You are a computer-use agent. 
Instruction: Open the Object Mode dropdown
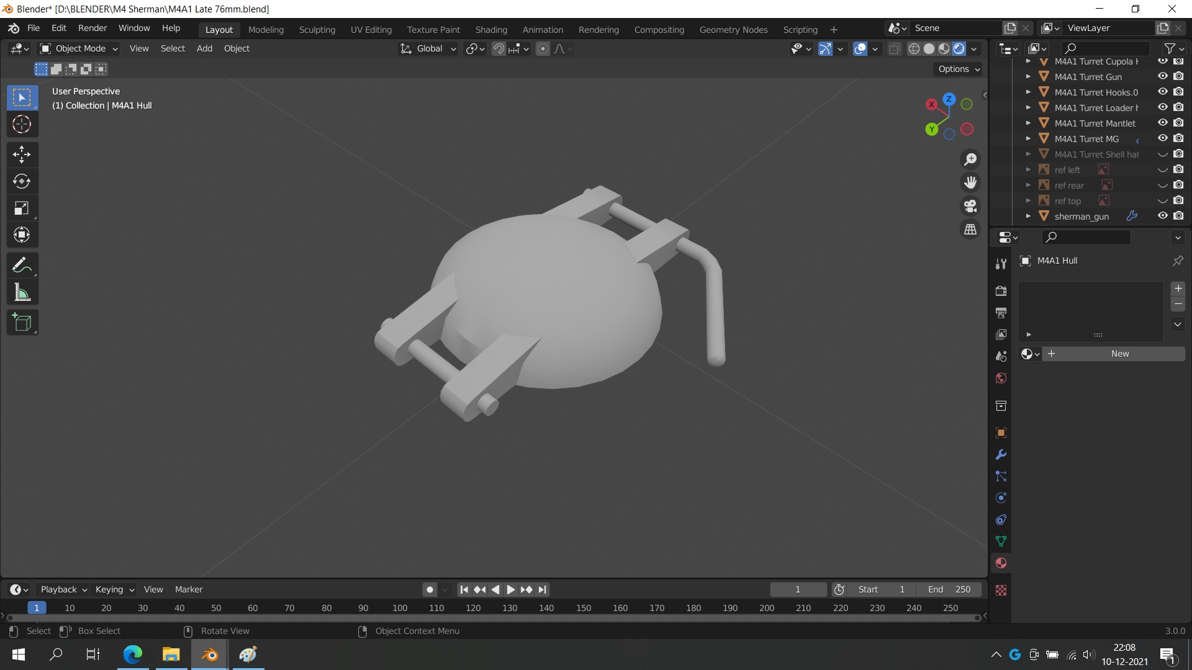78,48
